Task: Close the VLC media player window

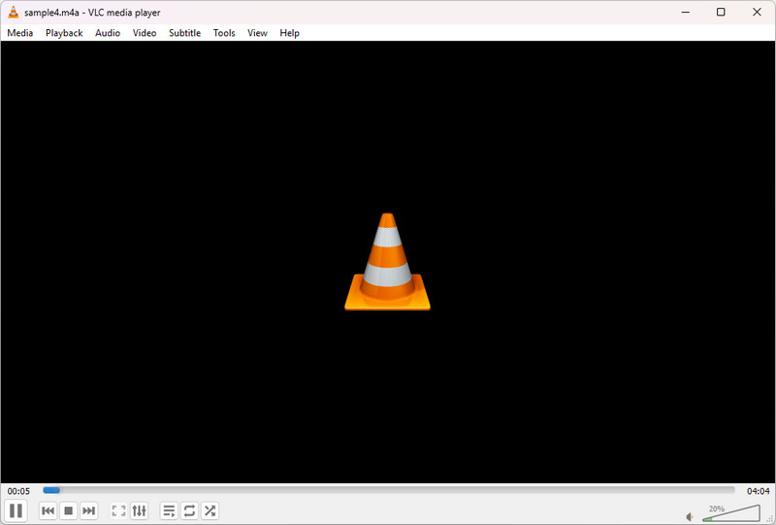Action: point(757,13)
